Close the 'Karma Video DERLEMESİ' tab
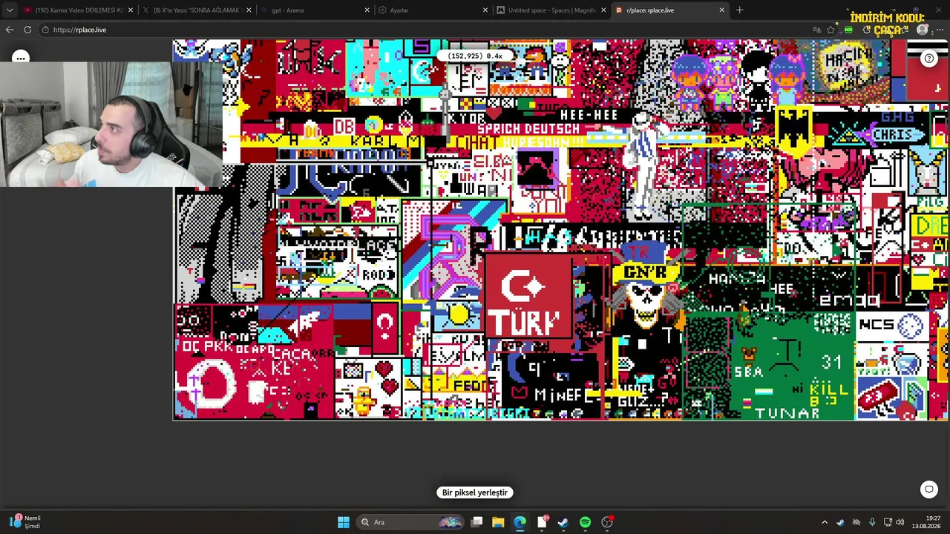 click(131, 10)
